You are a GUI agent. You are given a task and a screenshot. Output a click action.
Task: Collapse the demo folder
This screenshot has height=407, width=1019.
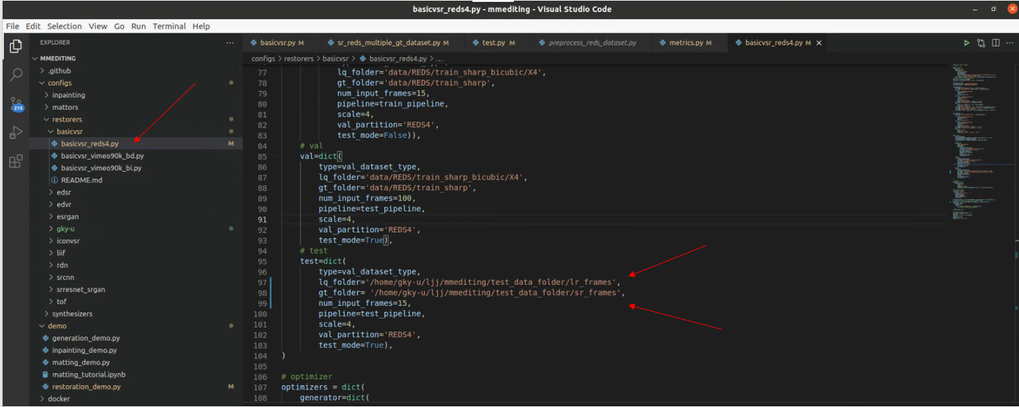tap(43, 326)
